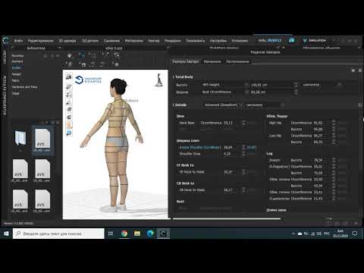Click the diamond-shaped tool icon in 3D toolbar
364x273 pixels.
point(70,55)
